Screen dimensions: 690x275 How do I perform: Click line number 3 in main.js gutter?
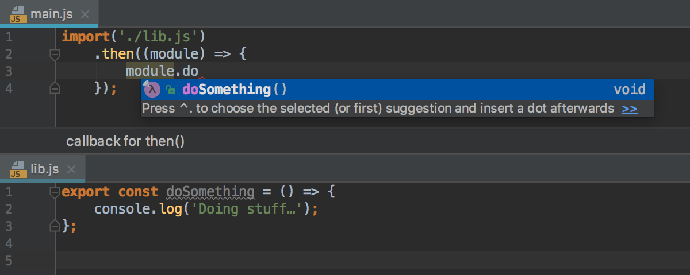coord(9,72)
